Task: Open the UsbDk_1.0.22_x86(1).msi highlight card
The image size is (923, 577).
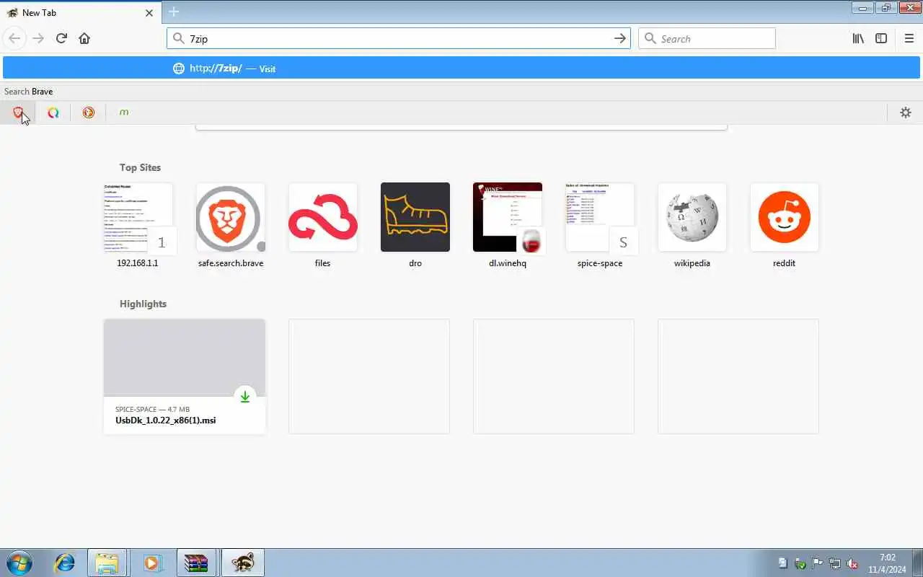Action: click(x=185, y=376)
